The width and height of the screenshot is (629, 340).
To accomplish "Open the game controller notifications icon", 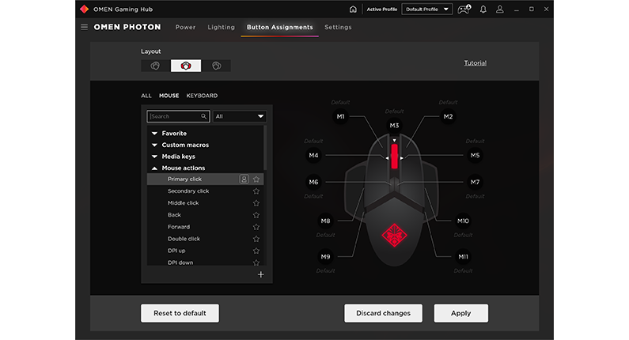I will pos(464,9).
